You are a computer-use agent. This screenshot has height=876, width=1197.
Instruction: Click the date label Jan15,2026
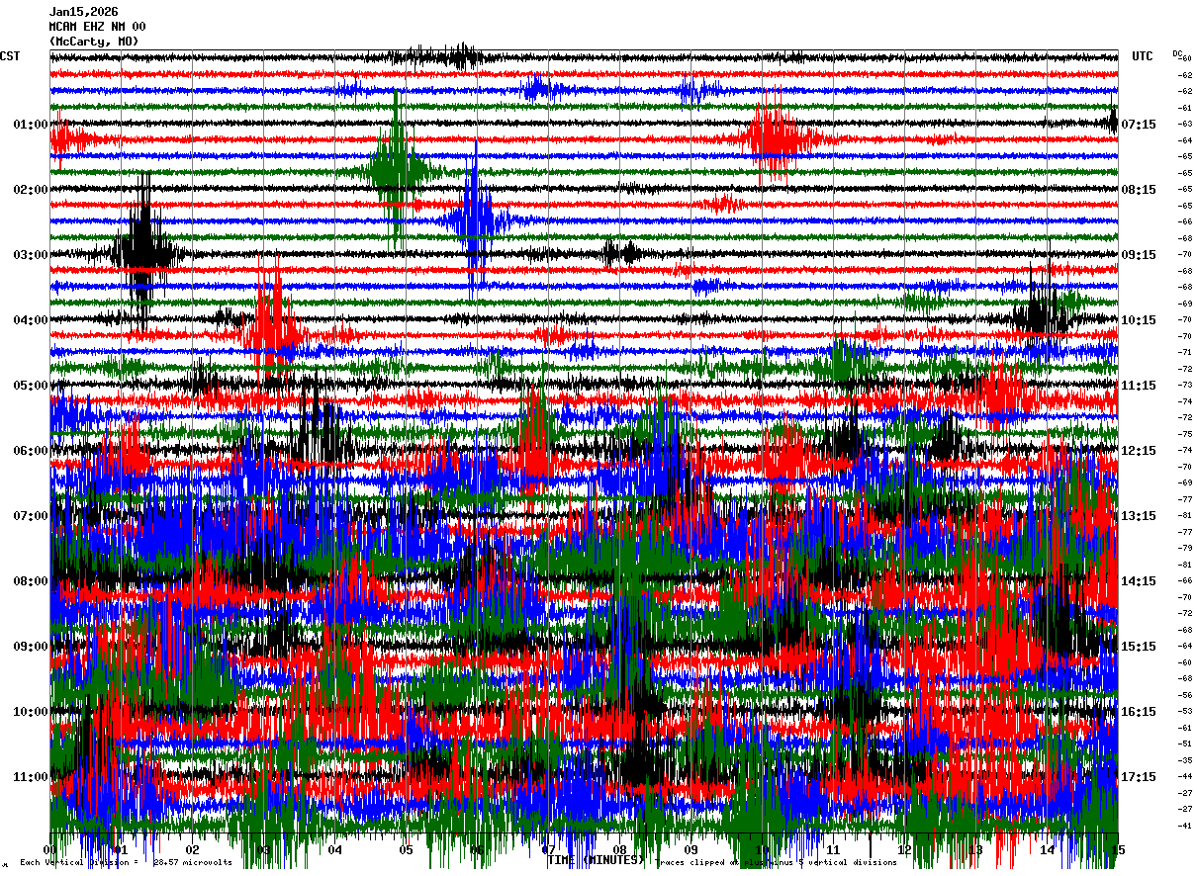pyautogui.click(x=83, y=12)
